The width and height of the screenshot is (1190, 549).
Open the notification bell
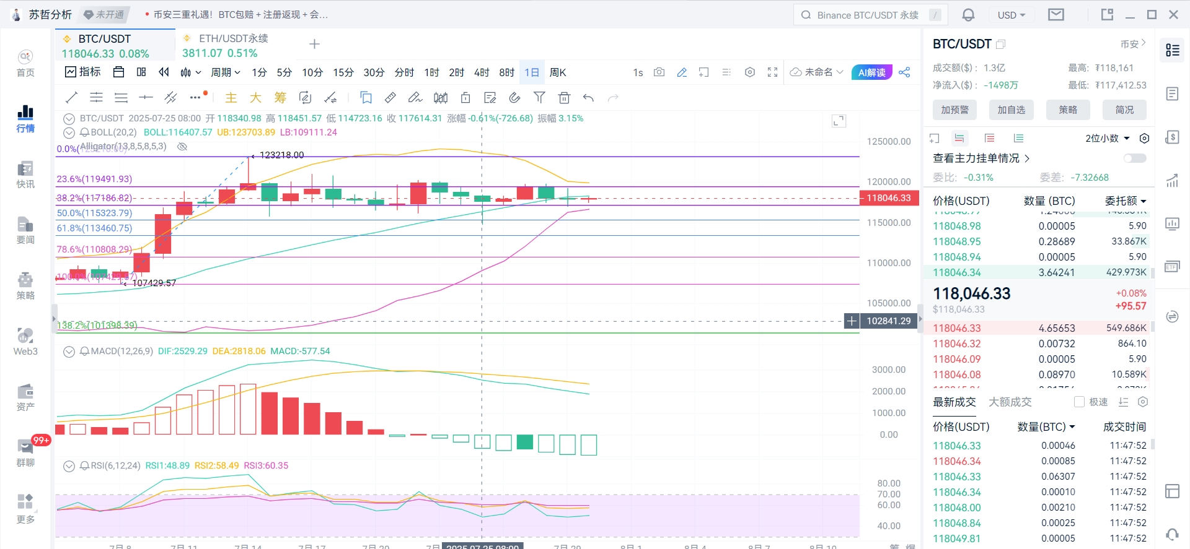[969, 15]
